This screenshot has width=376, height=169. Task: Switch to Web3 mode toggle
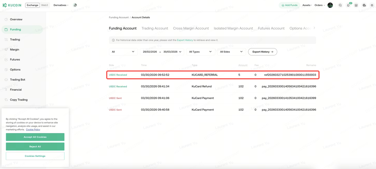(x=44, y=5)
